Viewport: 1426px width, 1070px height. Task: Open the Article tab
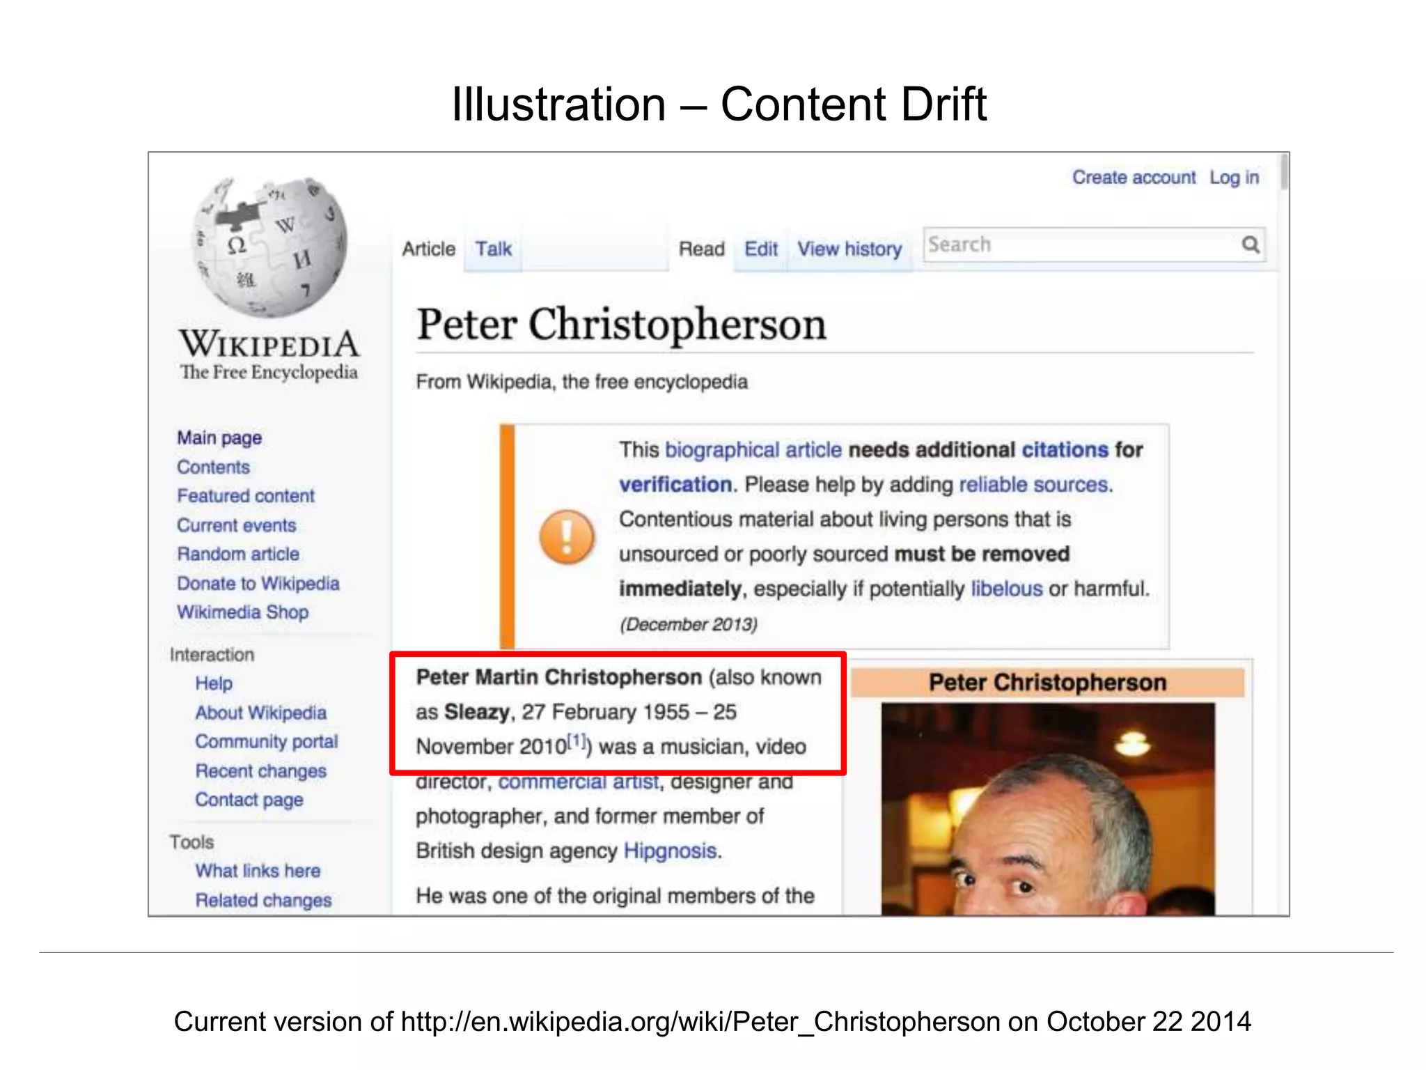point(428,249)
